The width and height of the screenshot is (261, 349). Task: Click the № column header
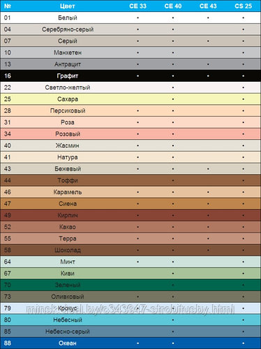click(x=8, y=6)
